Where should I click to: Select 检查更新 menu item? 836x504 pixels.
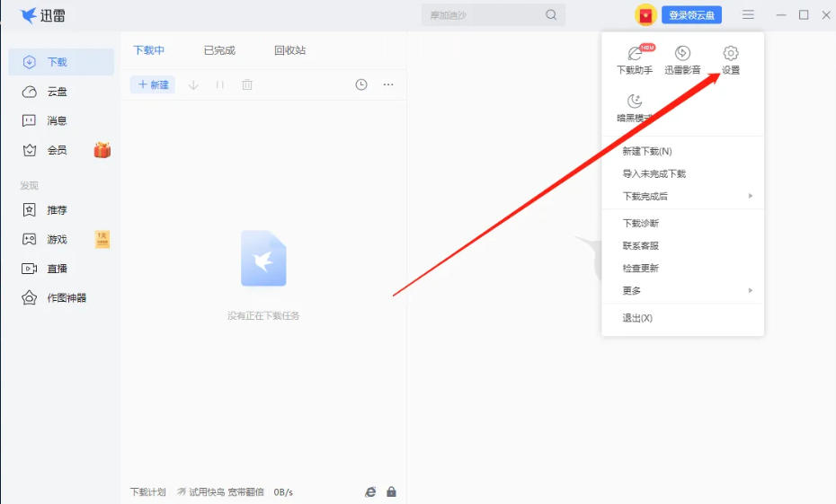[x=682, y=268]
